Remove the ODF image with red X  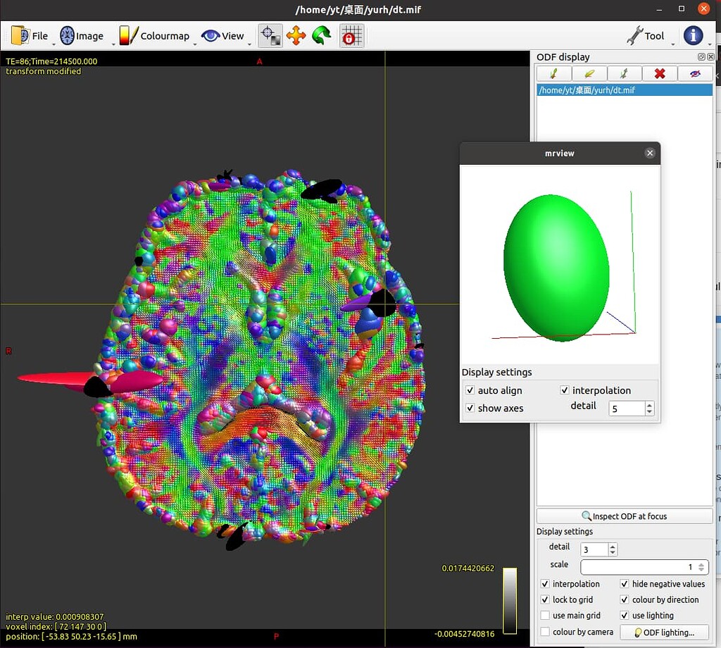[660, 73]
